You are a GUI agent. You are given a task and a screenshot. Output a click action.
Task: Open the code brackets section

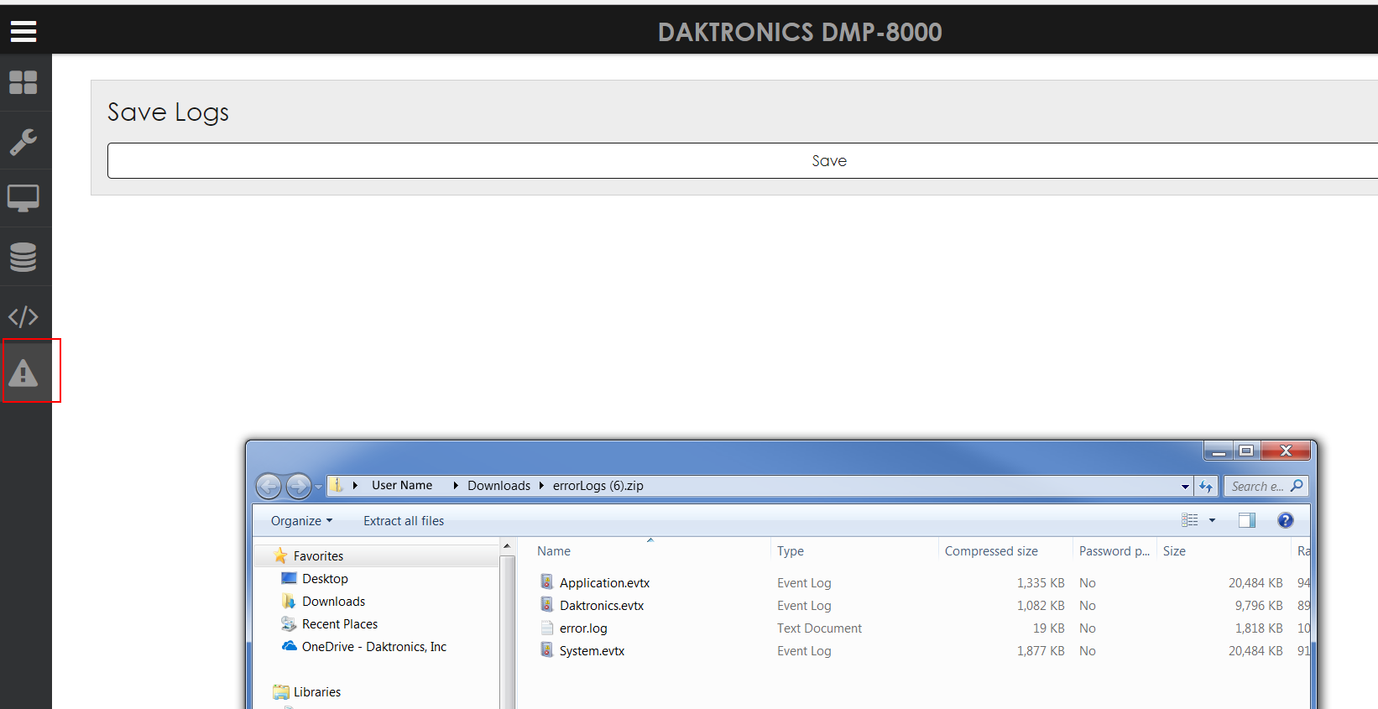point(23,316)
